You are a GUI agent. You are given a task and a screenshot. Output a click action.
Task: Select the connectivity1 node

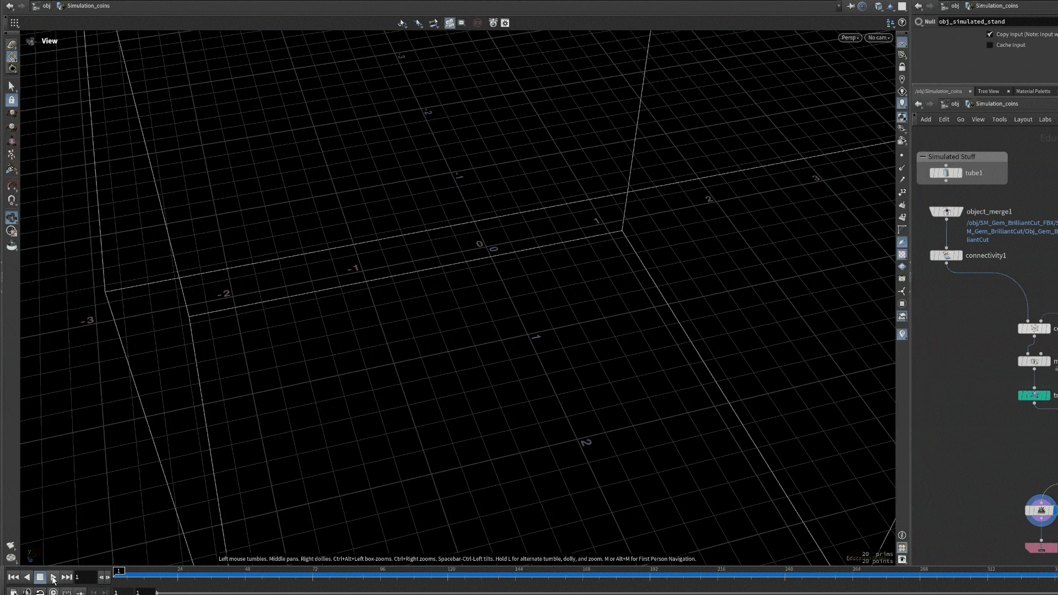click(x=946, y=256)
